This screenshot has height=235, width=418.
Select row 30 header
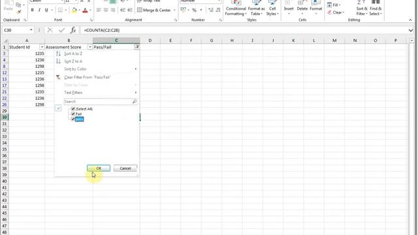pos(5,117)
